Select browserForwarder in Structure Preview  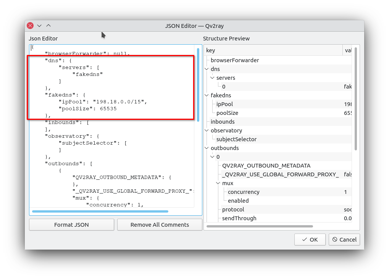tap(235, 60)
